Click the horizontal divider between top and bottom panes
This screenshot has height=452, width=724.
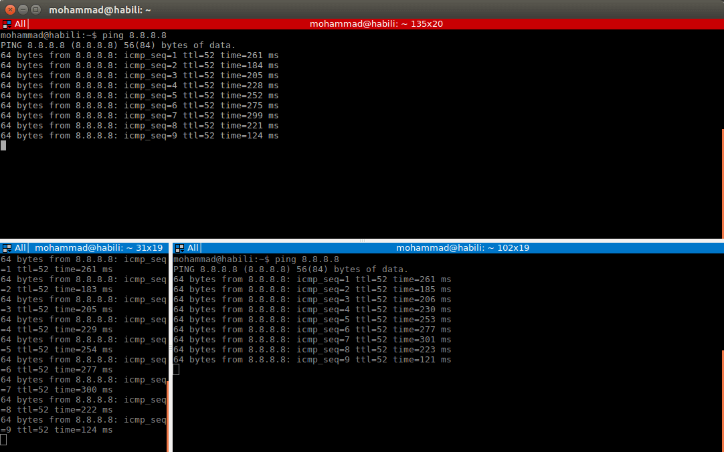click(x=361, y=240)
